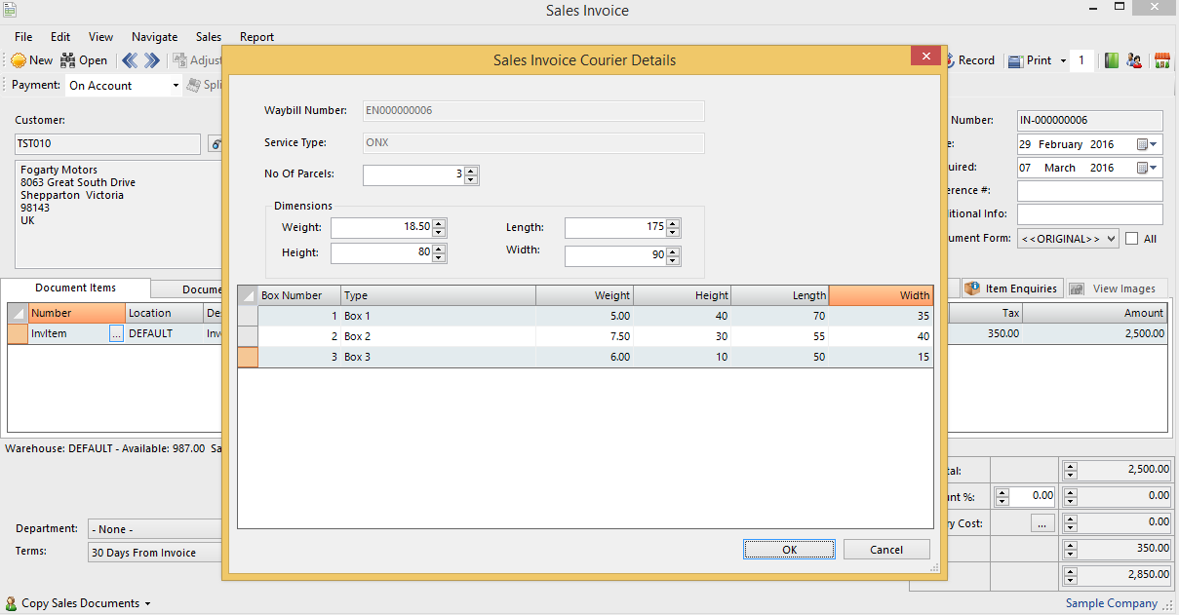Tick the All checkbox beside Document Form

click(x=1132, y=239)
